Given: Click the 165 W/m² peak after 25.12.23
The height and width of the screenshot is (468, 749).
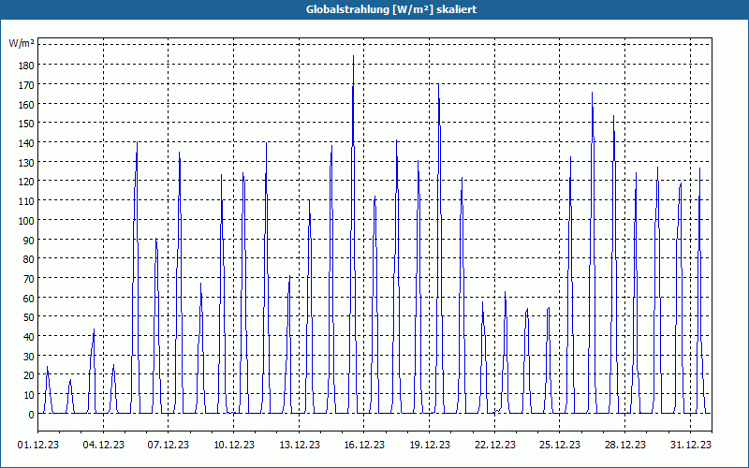Looking at the screenshot, I should [x=592, y=94].
